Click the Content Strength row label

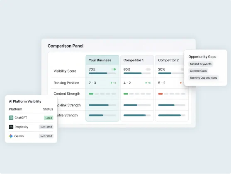coord(67,94)
